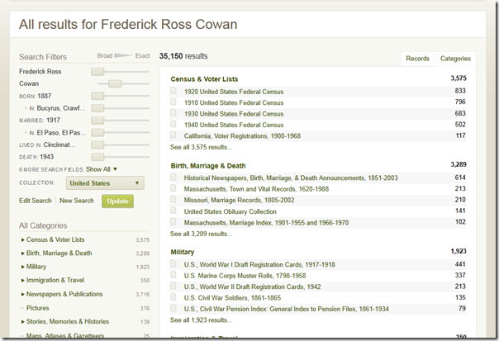Click document icon beside Civil War Pension Index
This screenshot has width=499, height=341.
tap(173, 308)
